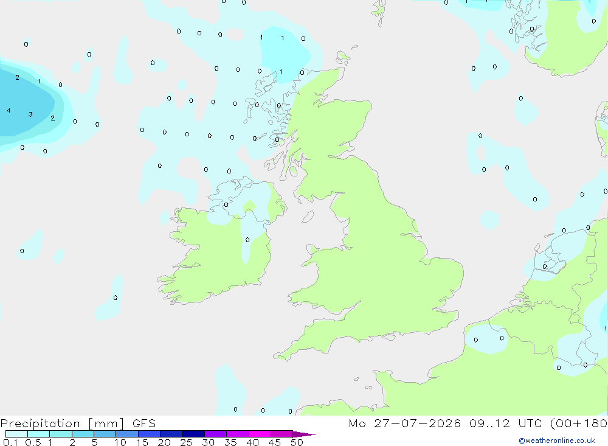Screen dimensions: 608x446
Task: Click the 40–45 mm magenta legend swatch
Action: click(x=260, y=434)
